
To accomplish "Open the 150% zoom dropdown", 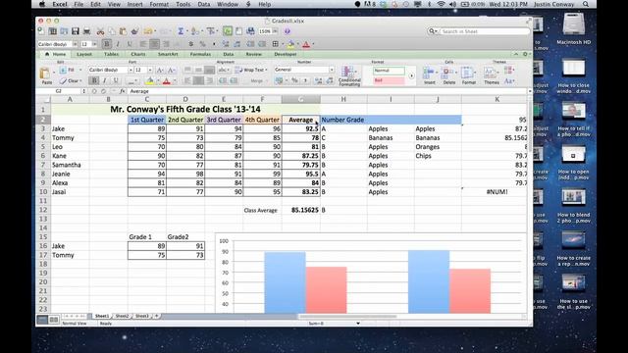I will 275,31.
